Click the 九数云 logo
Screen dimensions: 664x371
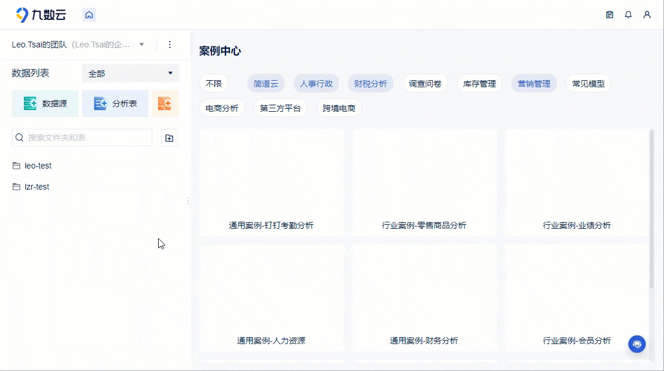[41, 15]
